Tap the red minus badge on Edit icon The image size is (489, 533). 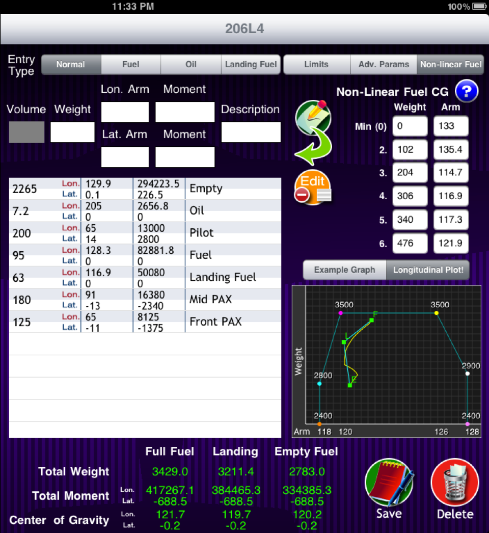click(x=302, y=194)
